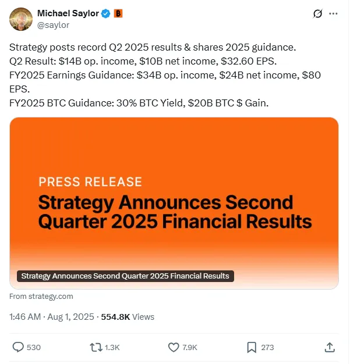Repost the tweet with the retweet icon
This screenshot has width=350, height=364.
(x=96, y=347)
